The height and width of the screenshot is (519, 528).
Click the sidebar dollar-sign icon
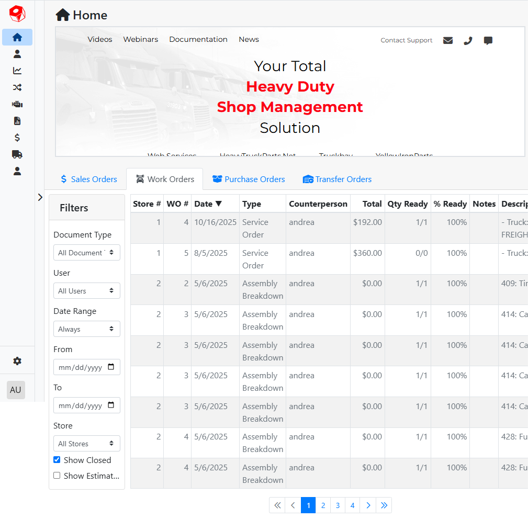(17, 138)
